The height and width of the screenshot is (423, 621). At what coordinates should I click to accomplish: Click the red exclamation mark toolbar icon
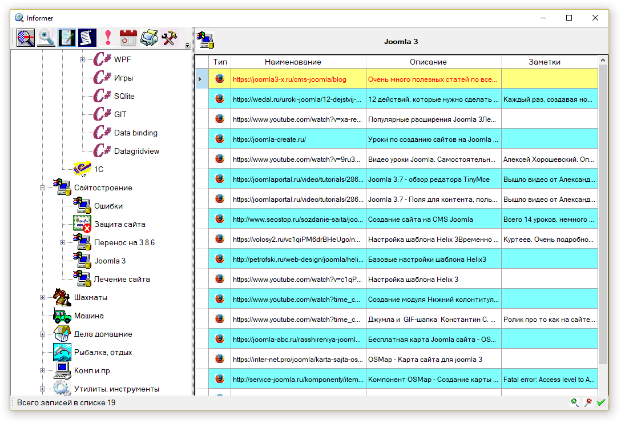coord(108,38)
